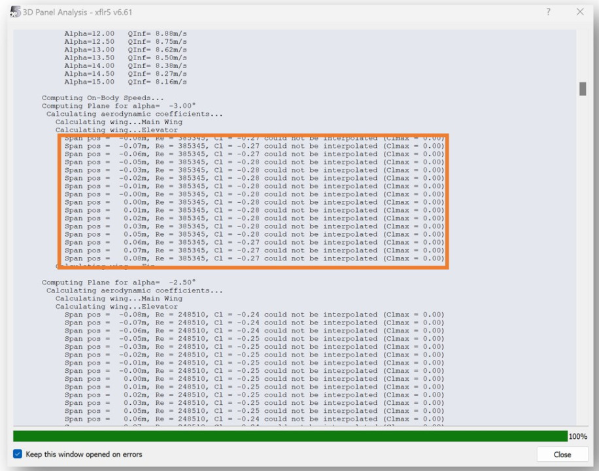This screenshot has height=471, width=599.
Task: Click the 'Computing Plane for alpha= -2.50°' line
Action: pyautogui.click(x=105, y=283)
